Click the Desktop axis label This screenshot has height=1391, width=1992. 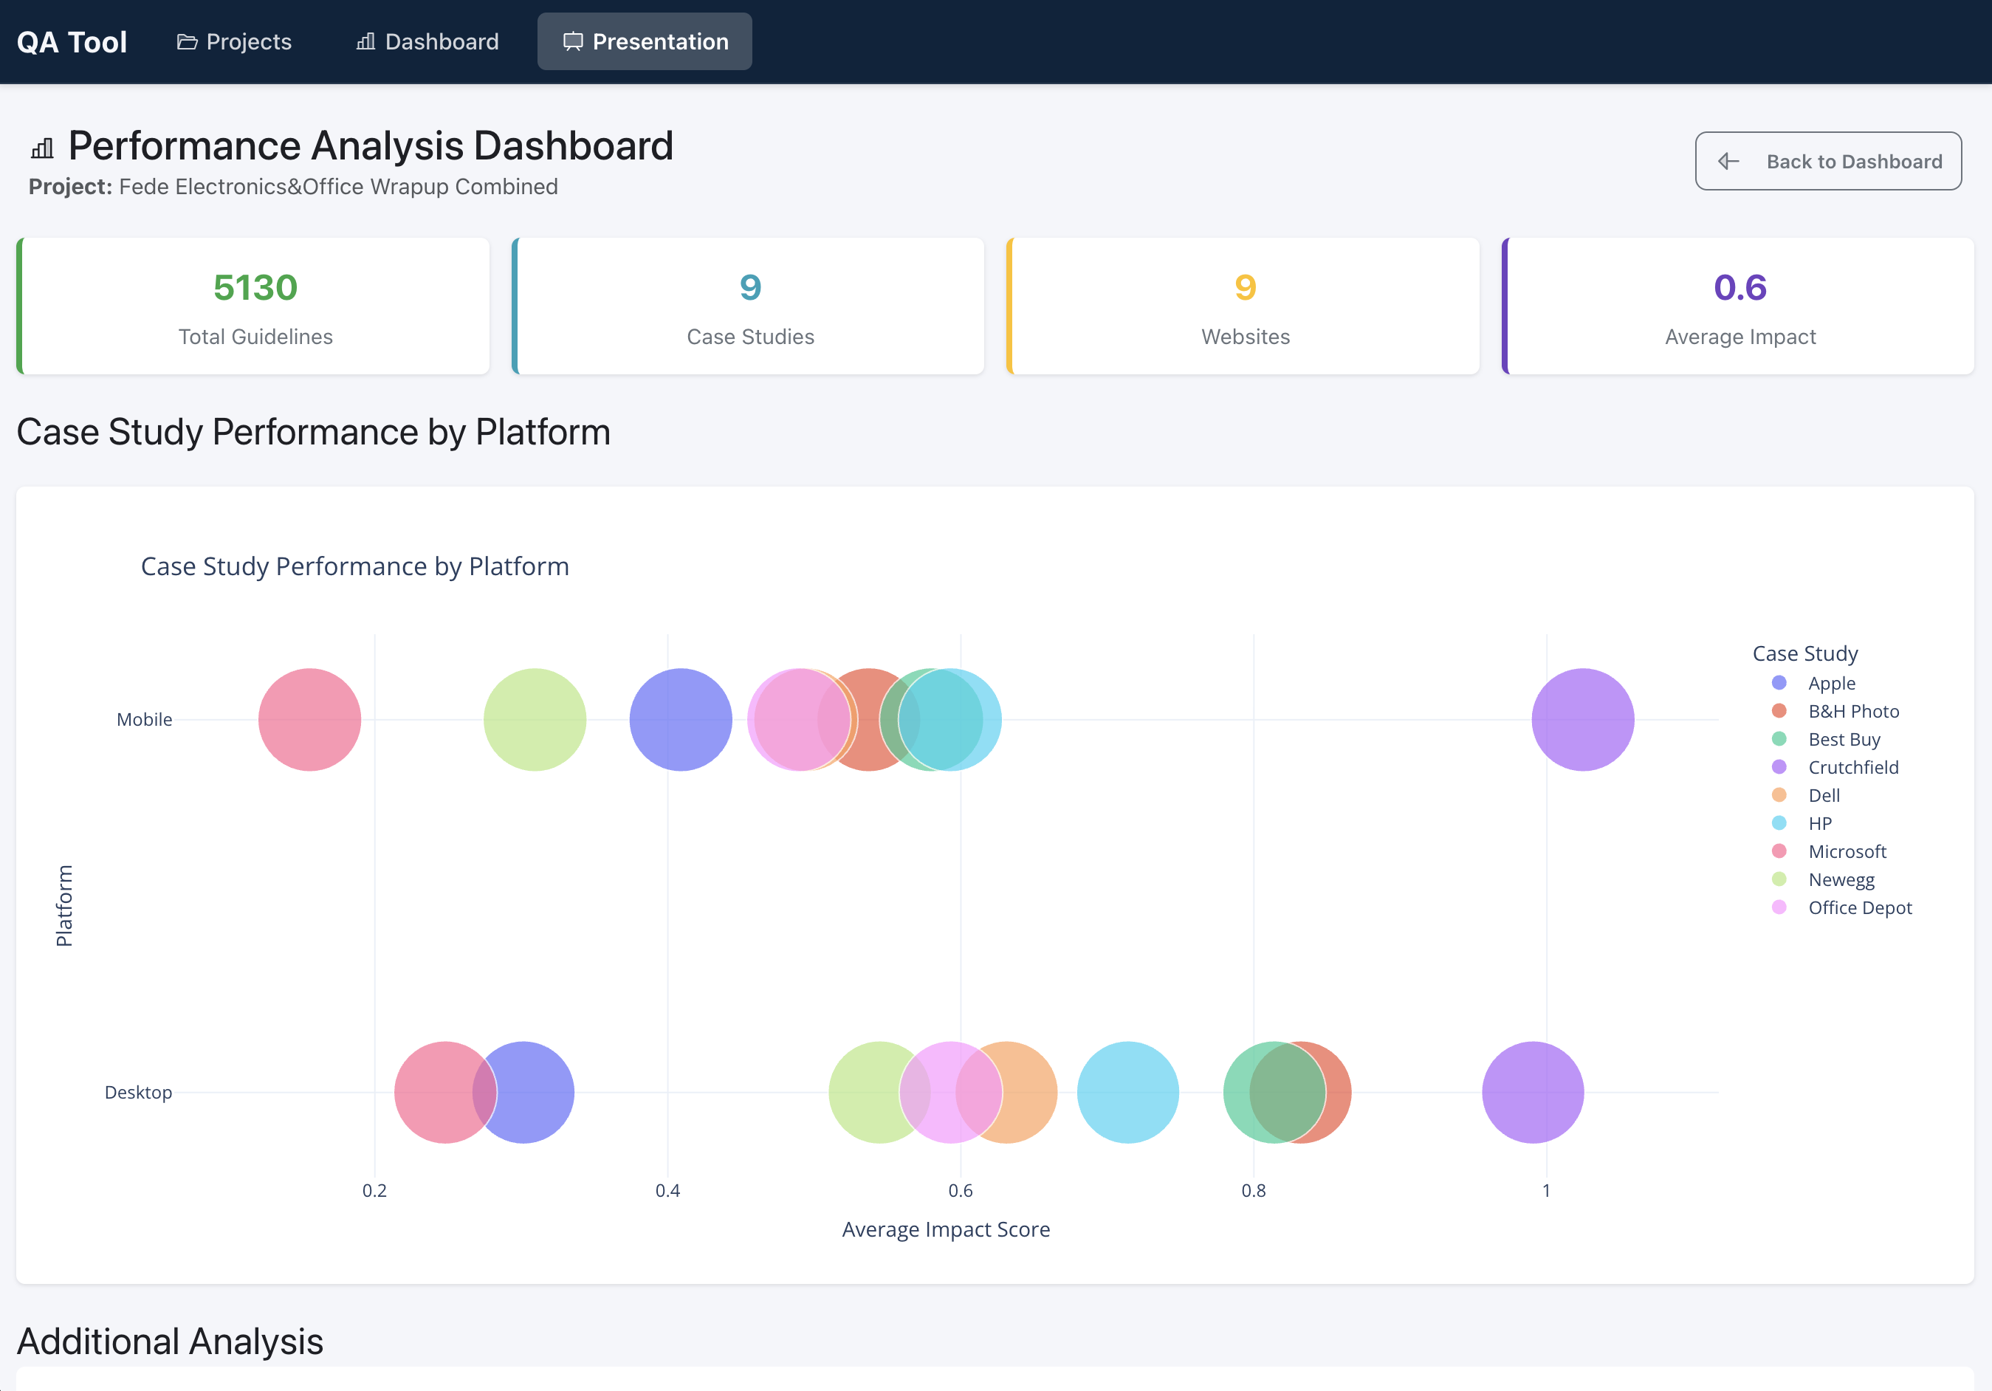(x=138, y=1092)
